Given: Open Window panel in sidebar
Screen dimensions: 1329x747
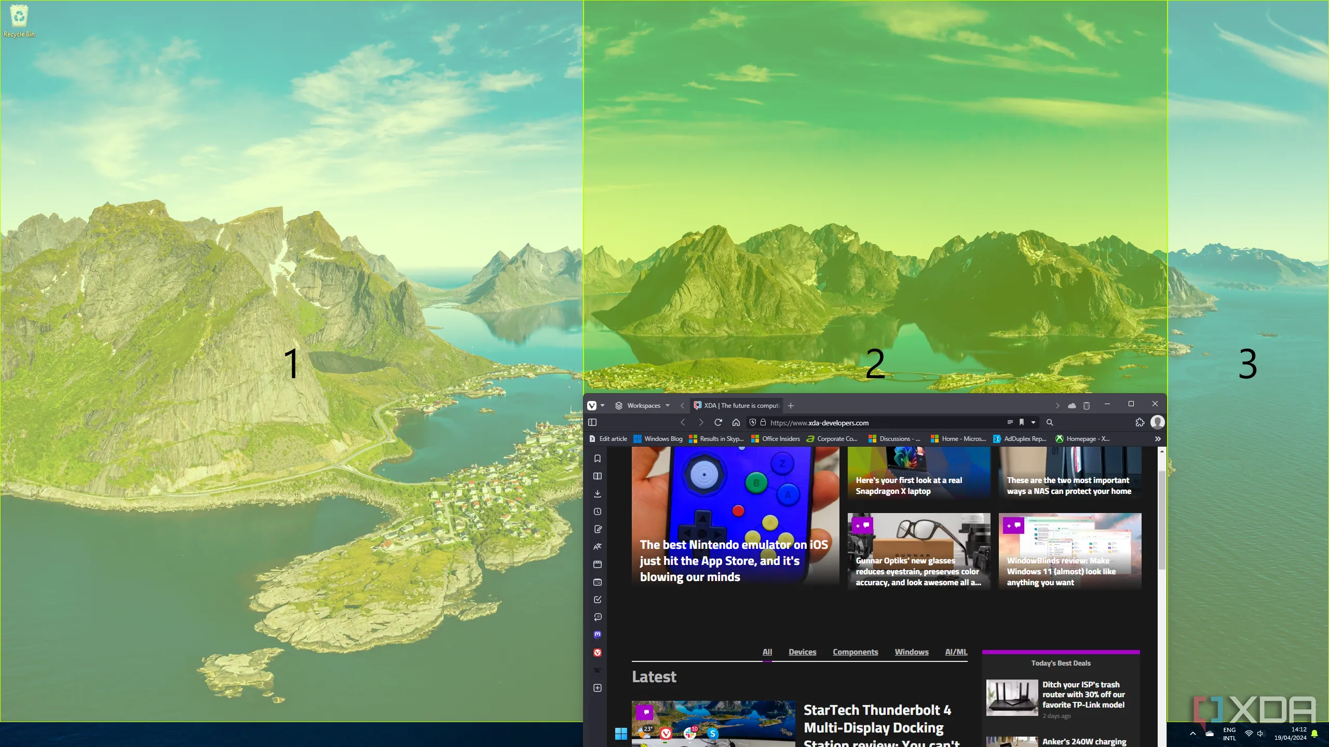Looking at the screenshot, I should (598, 564).
